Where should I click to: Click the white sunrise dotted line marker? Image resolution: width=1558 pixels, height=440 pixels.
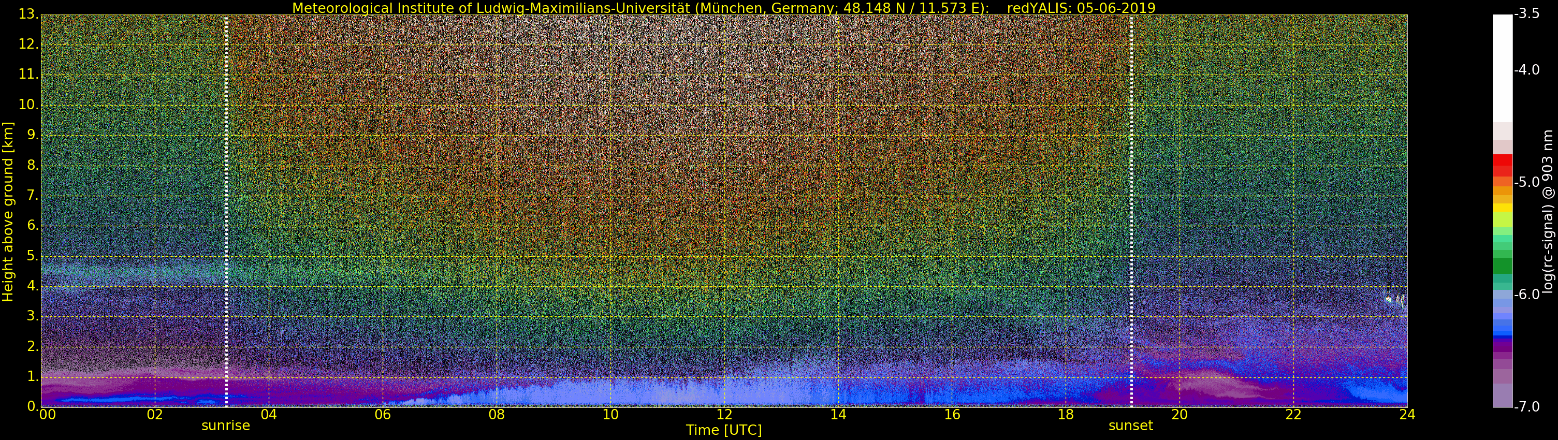(x=226, y=210)
